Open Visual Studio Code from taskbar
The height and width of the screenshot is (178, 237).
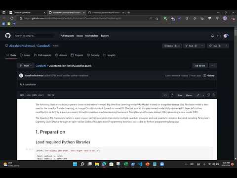(140, 164)
